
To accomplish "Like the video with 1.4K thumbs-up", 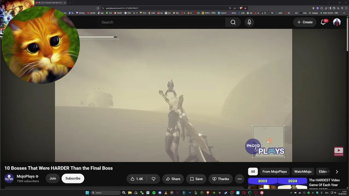I will (x=137, y=179).
